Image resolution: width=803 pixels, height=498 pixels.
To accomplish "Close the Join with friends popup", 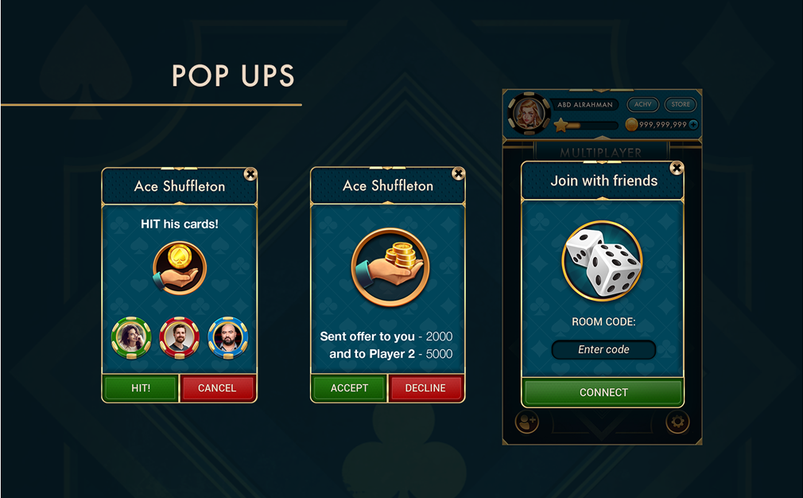I will click(x=677, y=168).
